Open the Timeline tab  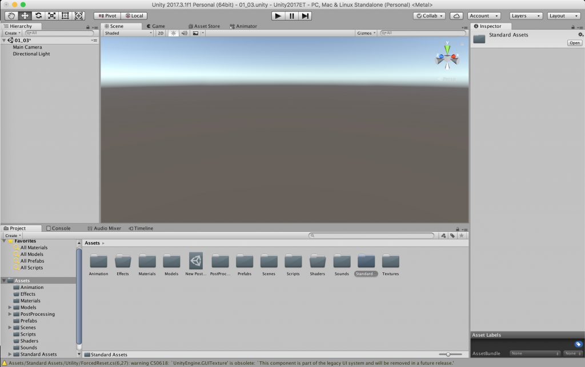point(141,228)
